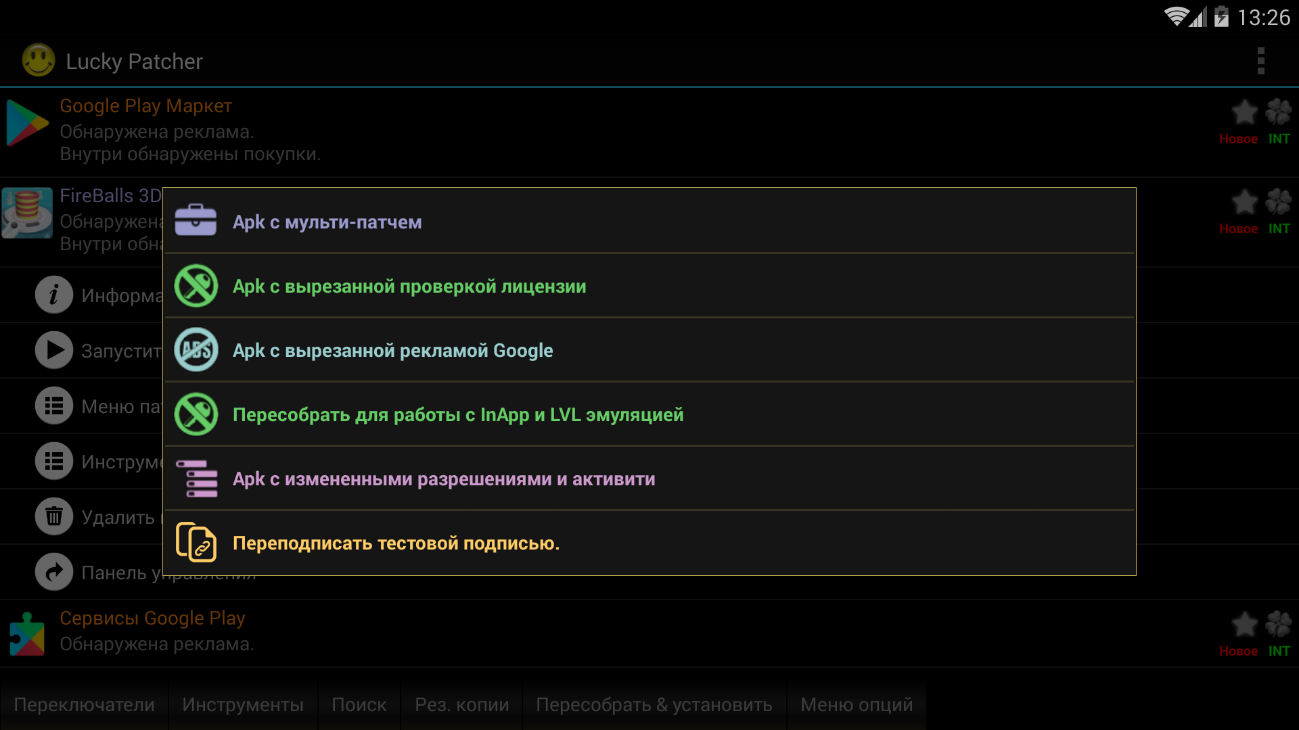The width and height of the screenshot is (1299, 730).
Task: Tap 'INT' label in Сервисы Google Play row
Action: (x=1279, y=651)
